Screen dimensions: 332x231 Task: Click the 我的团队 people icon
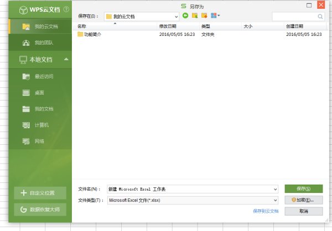coord(26,43)
